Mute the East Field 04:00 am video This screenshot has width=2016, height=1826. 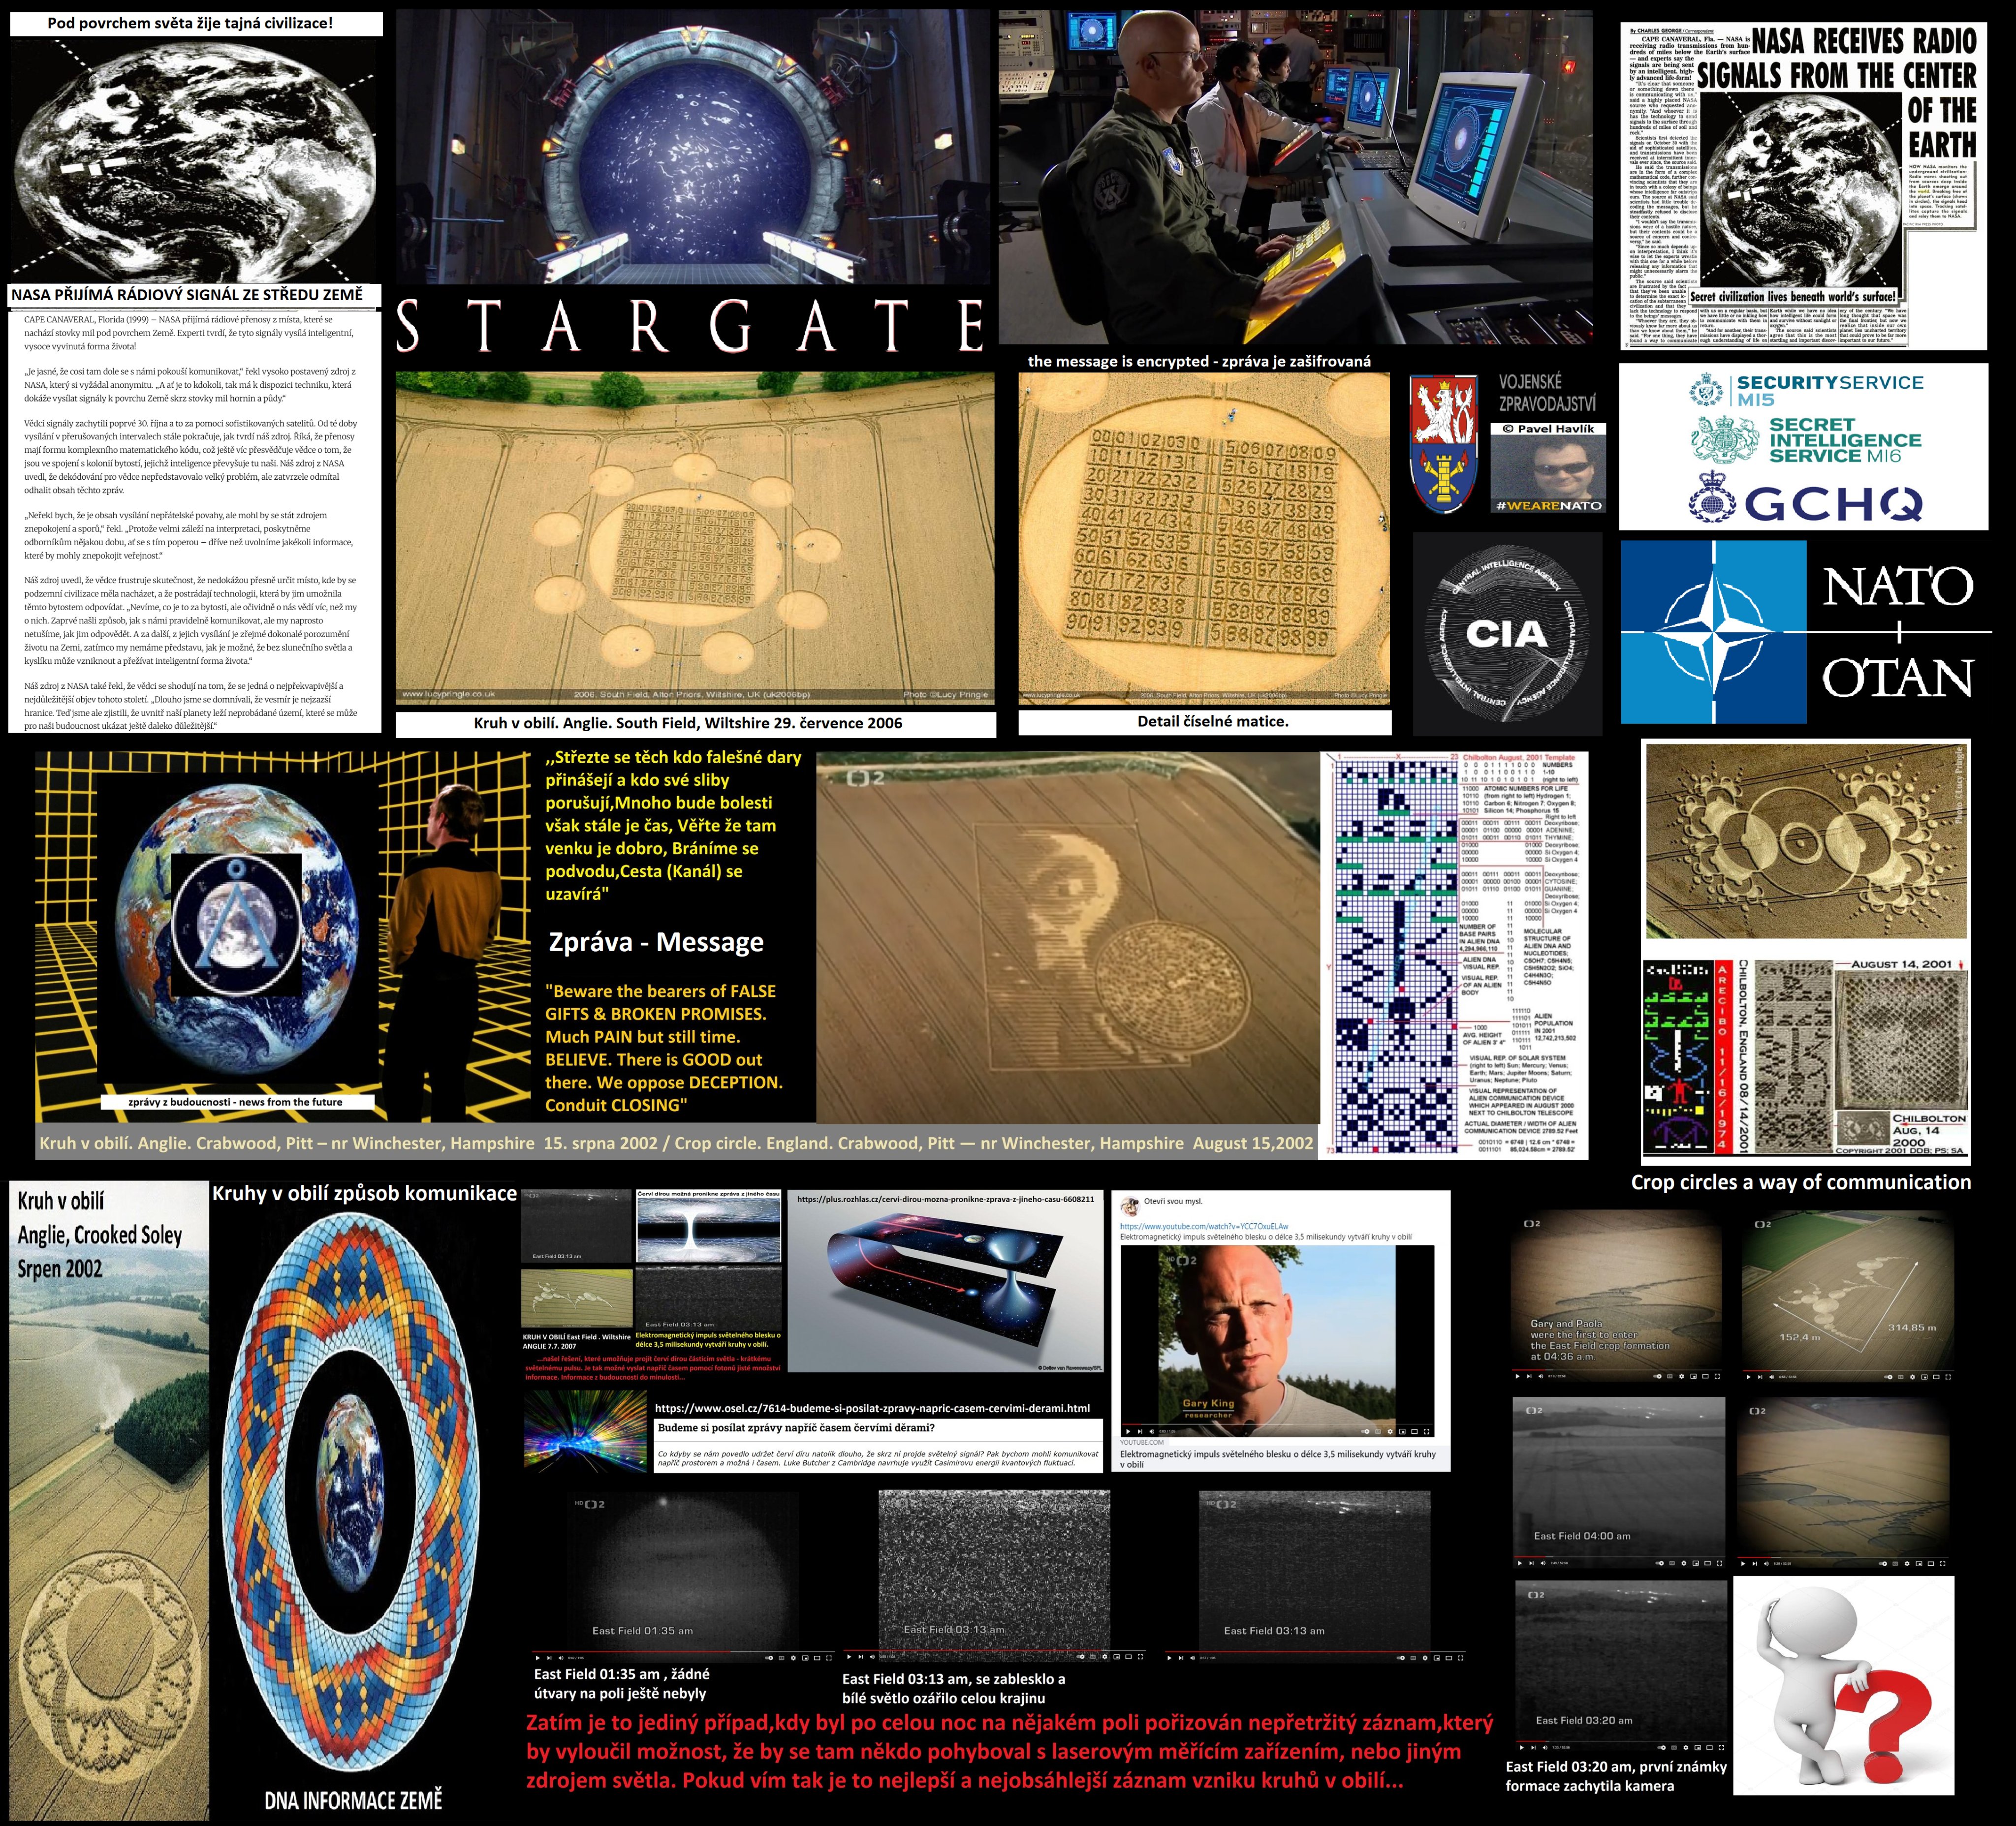tap(1543, 1563)
